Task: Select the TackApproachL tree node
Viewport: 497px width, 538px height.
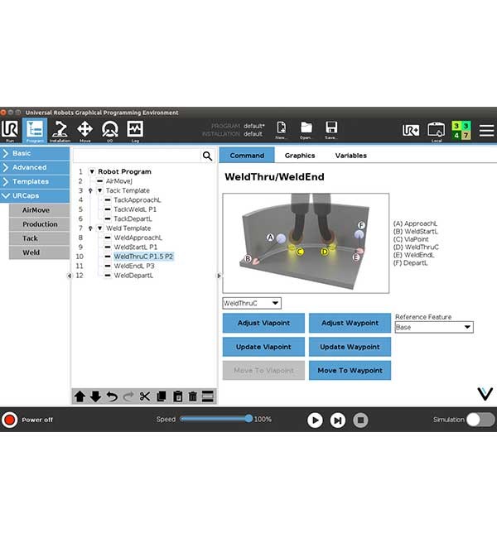Action: (138, 199)
